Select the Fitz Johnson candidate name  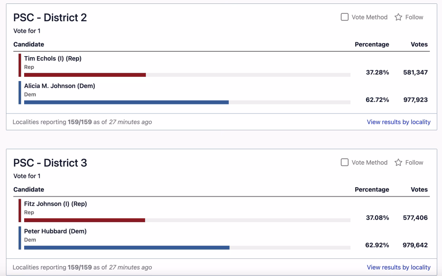click(x=55, y=204)
